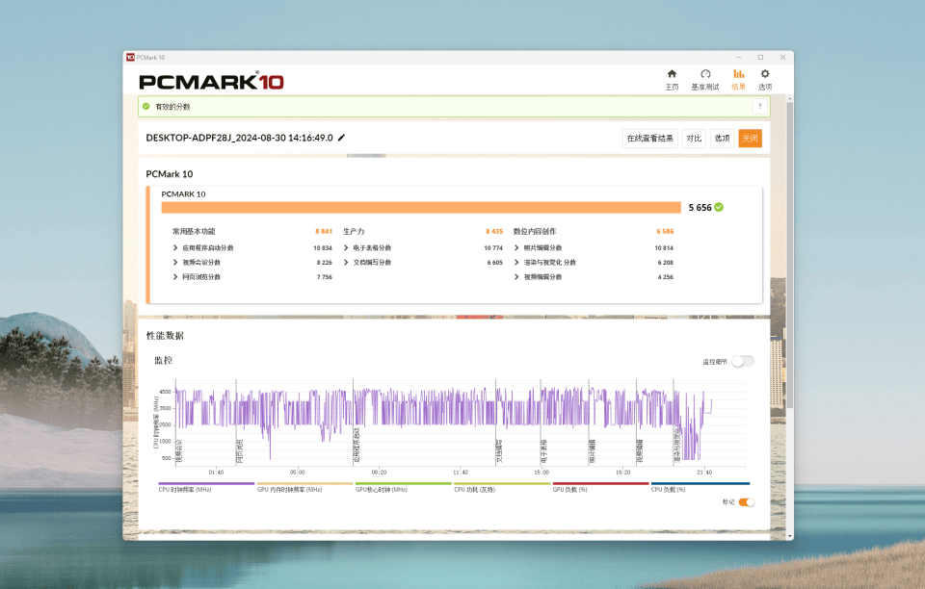Toggle the 监控细节 monitoring details switch
The image size is (925, 589).
742,362
